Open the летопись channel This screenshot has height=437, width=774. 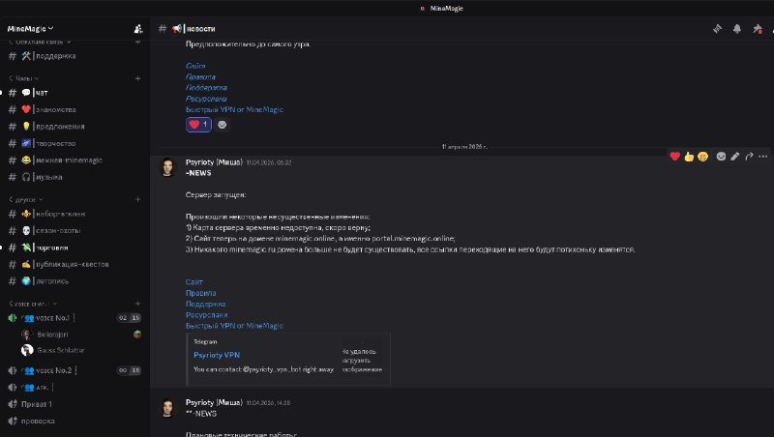pos(74,281)
